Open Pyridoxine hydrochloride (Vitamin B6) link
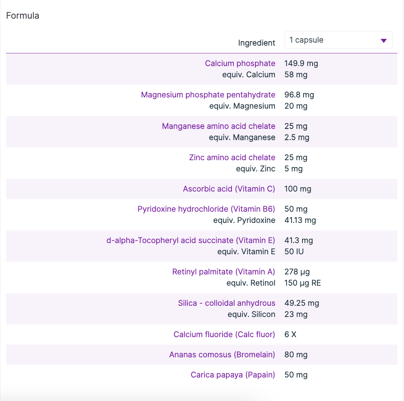404x401 pixels. [206, 209]
